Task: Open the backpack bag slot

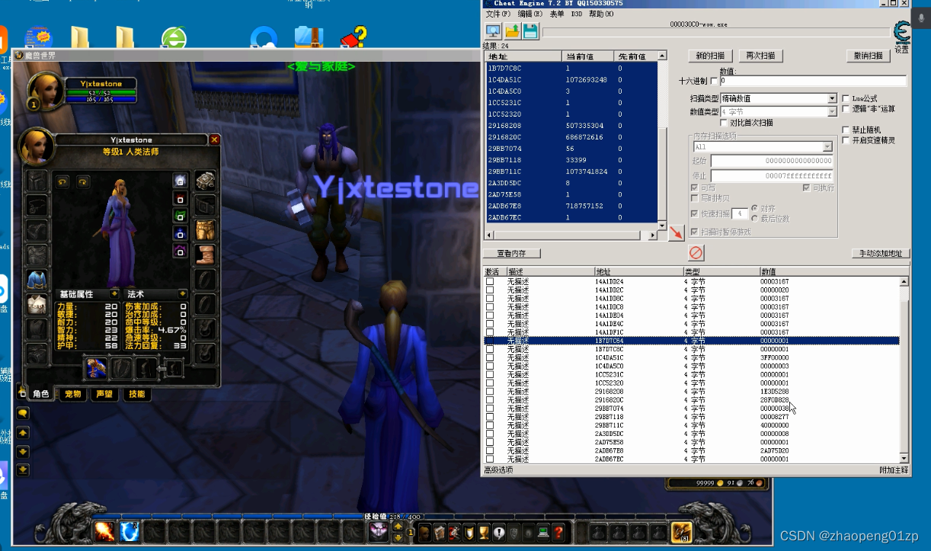Action: pyautogui.click(x=681, y=532)
